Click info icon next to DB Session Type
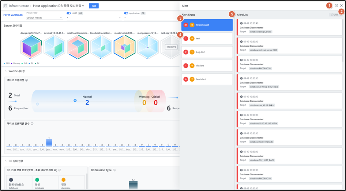This screenshot has height=191, width=346. point(114,170)
